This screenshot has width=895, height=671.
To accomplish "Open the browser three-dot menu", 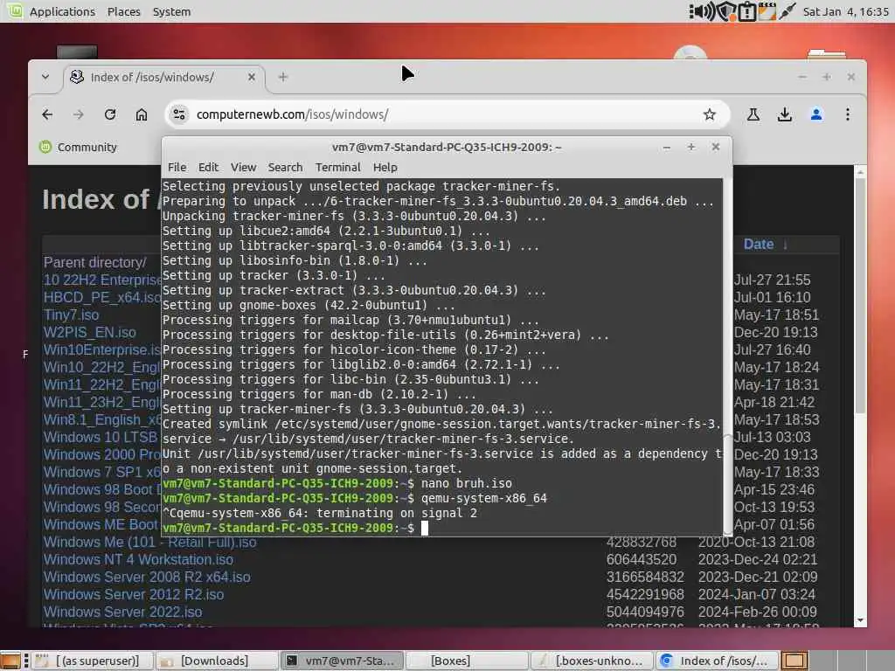I will click(x=848, y=114).
